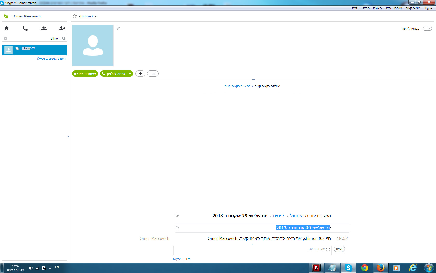Open the Windows Start button
The width and height of the screenshot is (436, 273).
tap(429, 268)
